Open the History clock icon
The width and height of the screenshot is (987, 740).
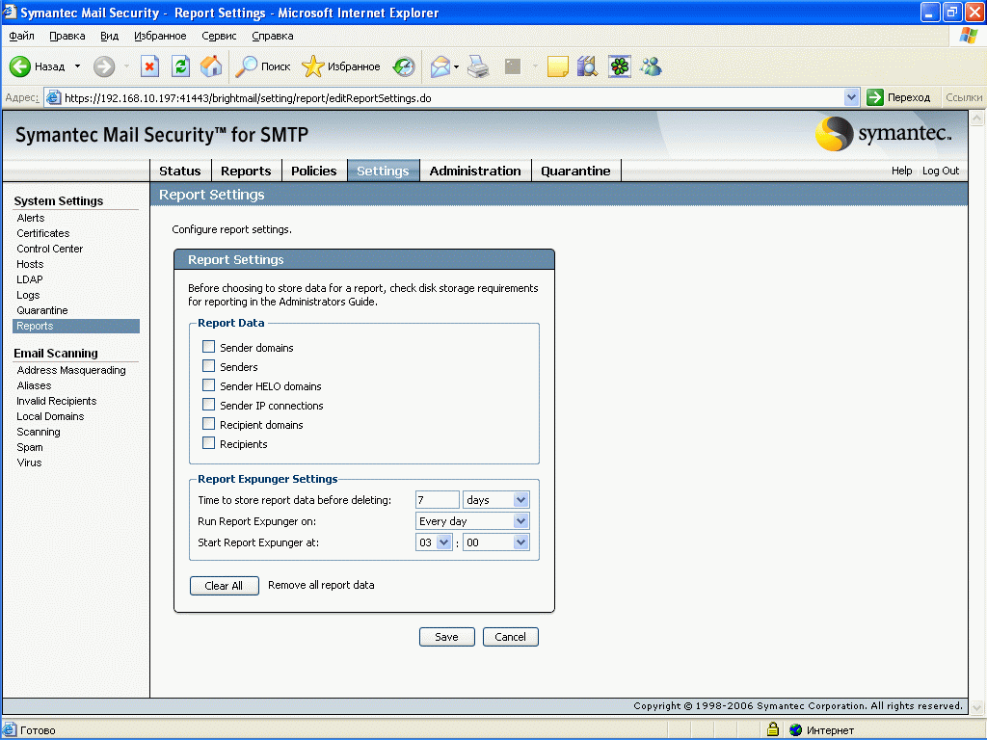tap(404, 66)
